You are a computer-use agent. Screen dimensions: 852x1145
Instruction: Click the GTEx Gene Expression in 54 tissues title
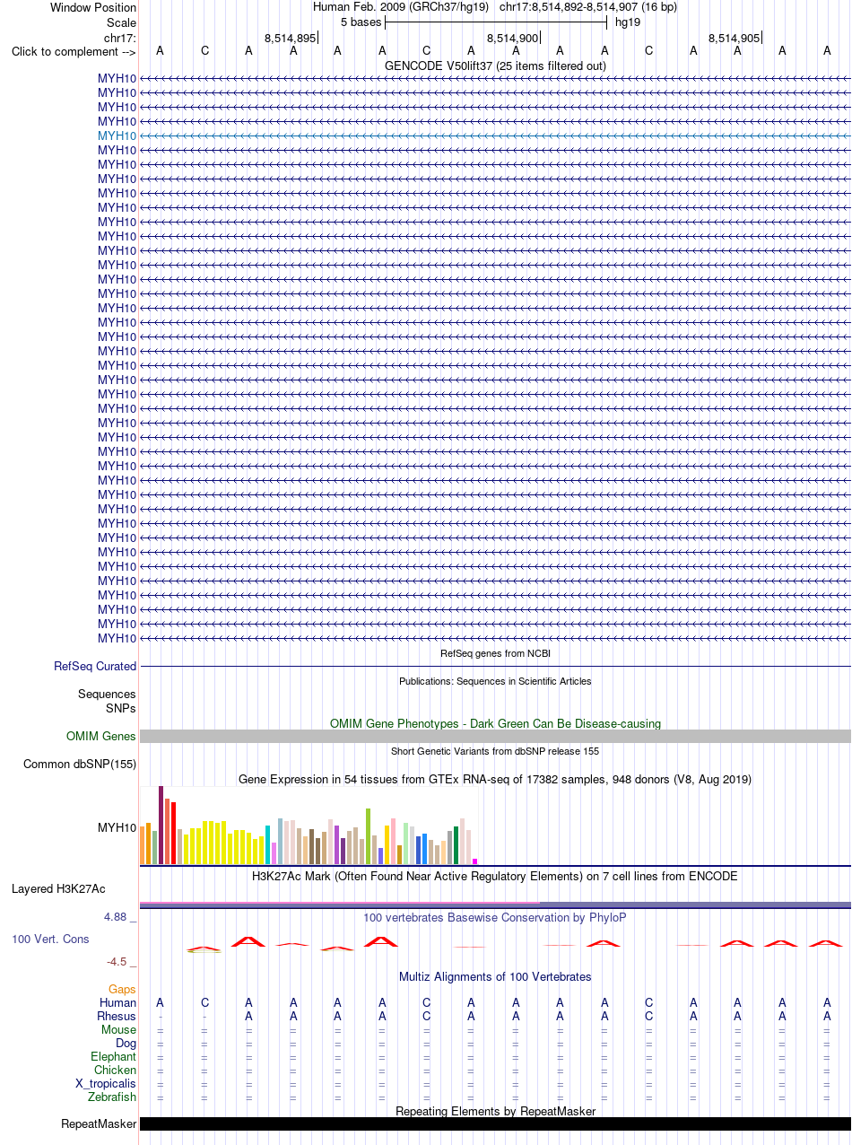495,780
